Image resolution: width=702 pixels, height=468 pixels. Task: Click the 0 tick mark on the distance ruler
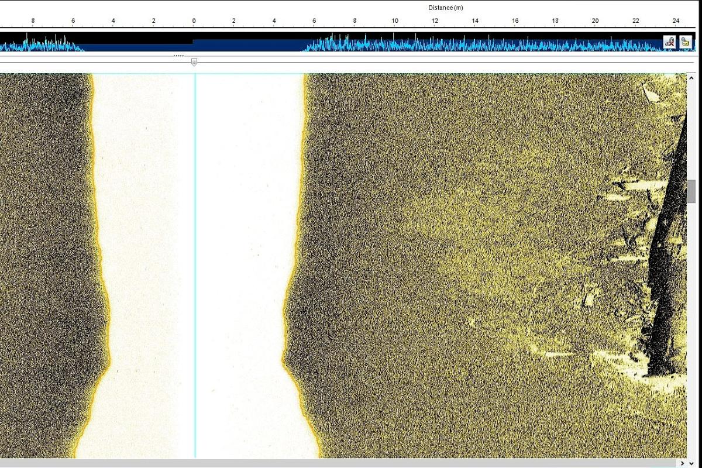(x=194, y=23)
